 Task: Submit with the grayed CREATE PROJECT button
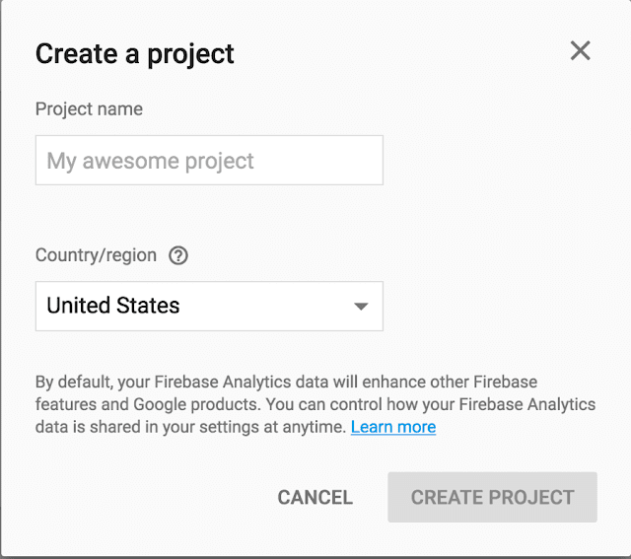point(492,498)
